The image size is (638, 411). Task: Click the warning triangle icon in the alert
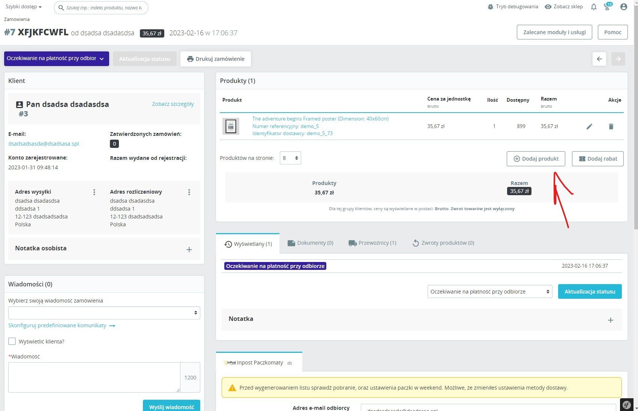point(232,388)
